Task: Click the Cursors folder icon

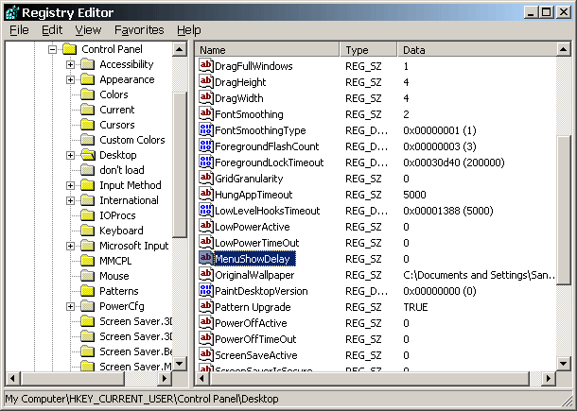Action: click(87, 125)
